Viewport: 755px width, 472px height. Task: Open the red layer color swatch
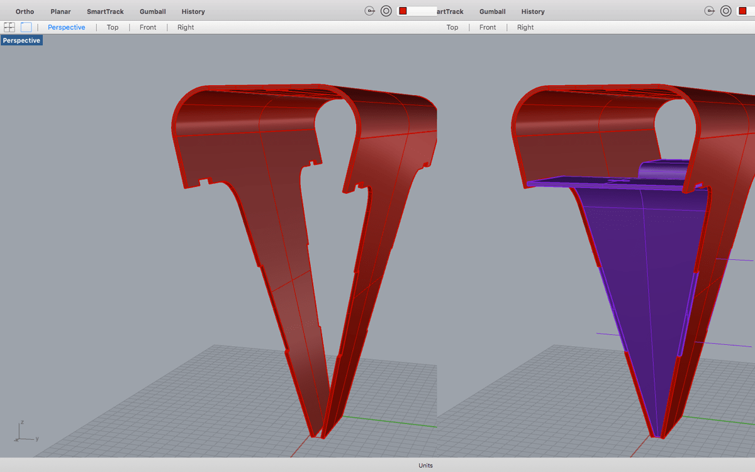[x=403, y=11]
